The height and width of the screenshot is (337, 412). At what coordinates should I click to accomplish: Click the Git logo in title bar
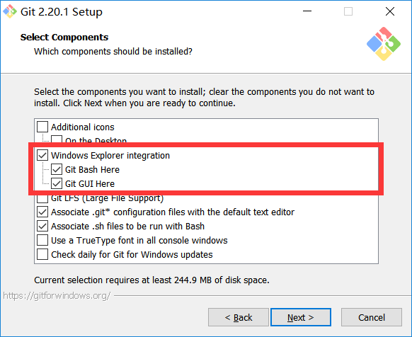point(10,11)
